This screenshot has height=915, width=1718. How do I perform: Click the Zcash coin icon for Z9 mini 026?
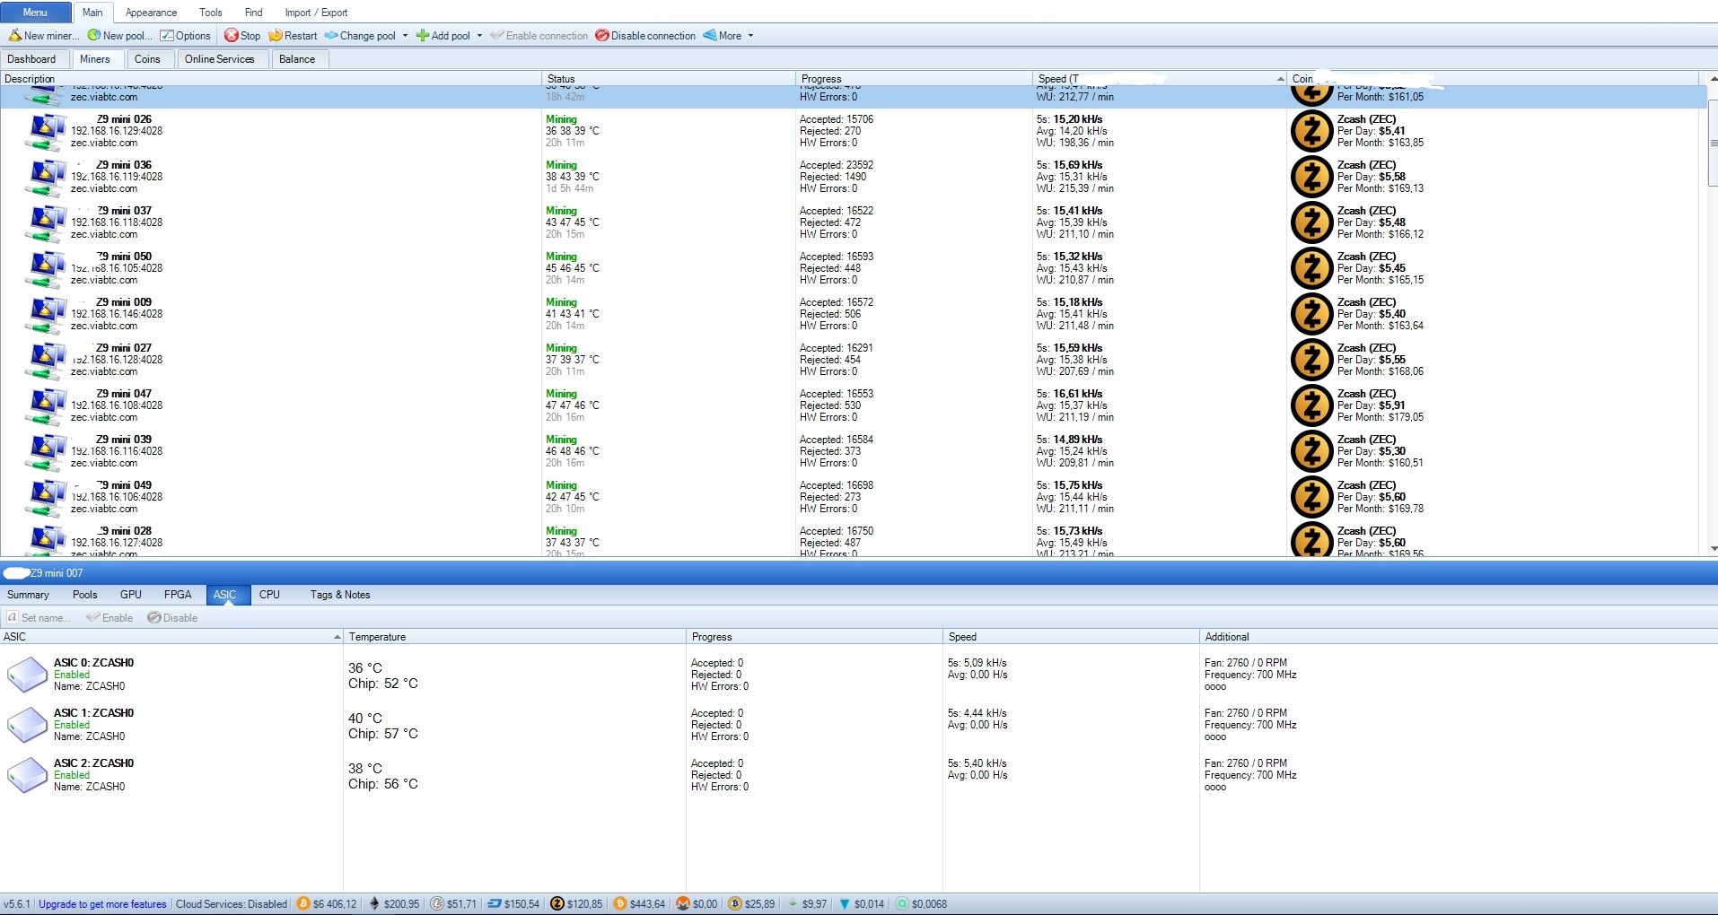pos(1311,131)
